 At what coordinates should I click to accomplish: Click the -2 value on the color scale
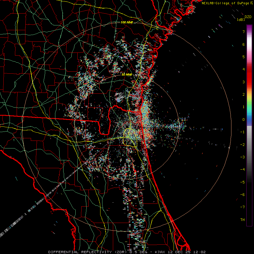click(242, 144)
